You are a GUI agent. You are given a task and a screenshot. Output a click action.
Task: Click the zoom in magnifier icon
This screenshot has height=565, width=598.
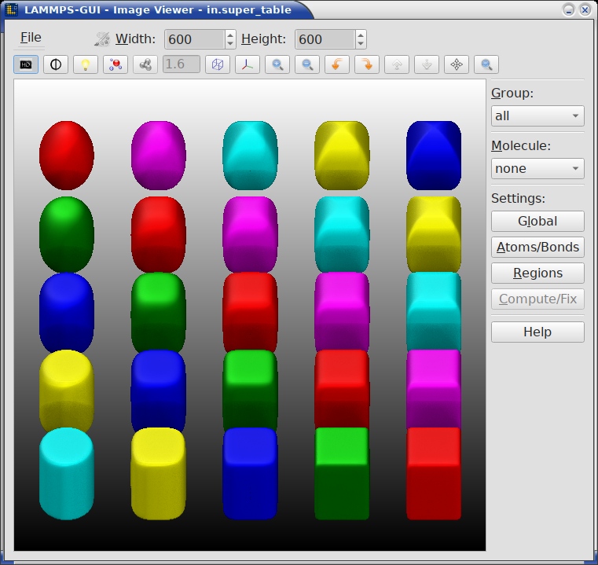pos(277,64)
